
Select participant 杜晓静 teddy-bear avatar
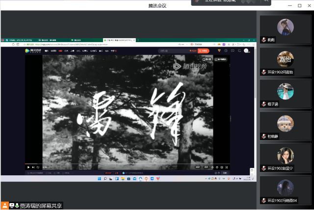286,123
